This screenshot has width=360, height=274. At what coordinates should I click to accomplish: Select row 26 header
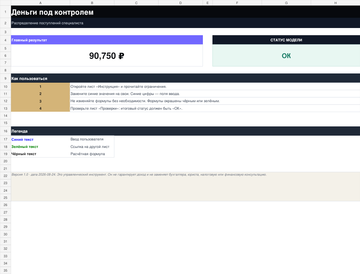[5, 205]
